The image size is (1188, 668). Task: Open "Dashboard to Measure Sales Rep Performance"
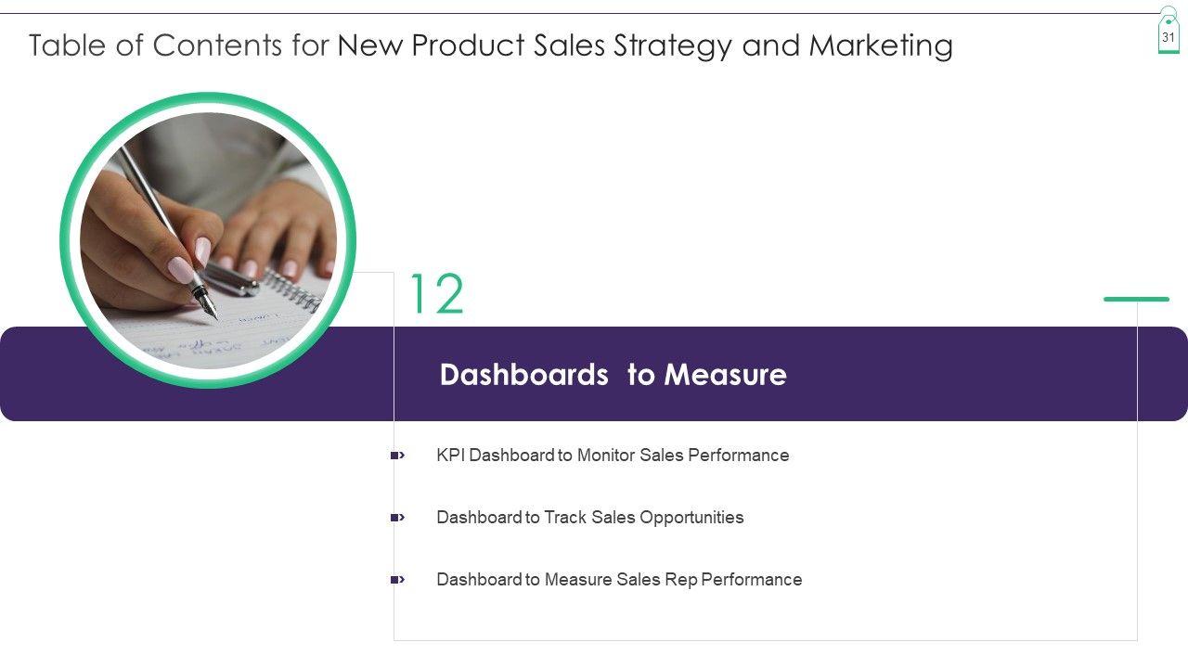(619, 580)
